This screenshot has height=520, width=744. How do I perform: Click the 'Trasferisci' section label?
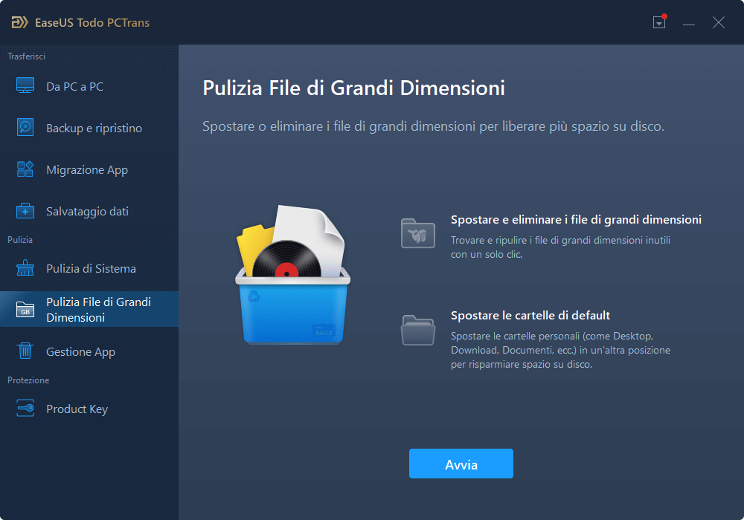coord(27,56)
